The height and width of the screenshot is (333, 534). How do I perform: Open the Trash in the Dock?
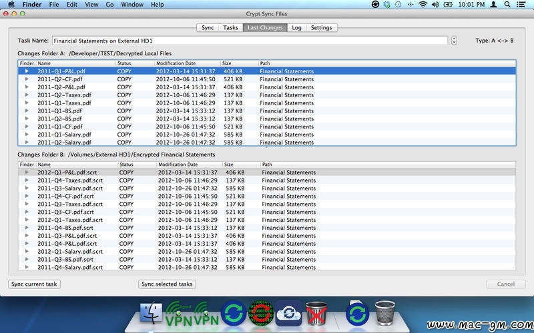point(385,313)
